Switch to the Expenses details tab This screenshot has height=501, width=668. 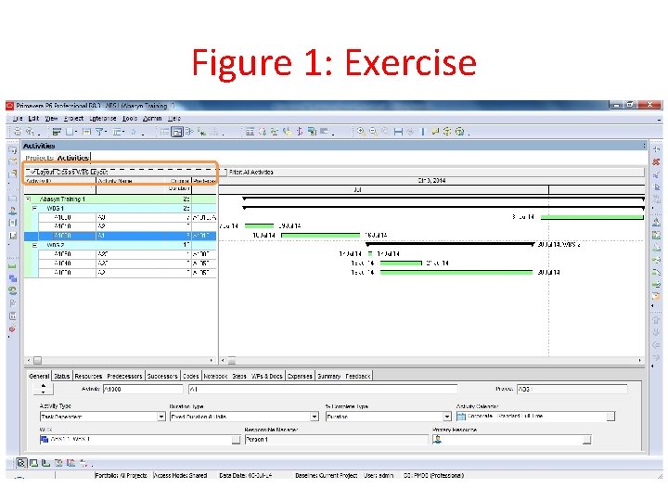300,376
